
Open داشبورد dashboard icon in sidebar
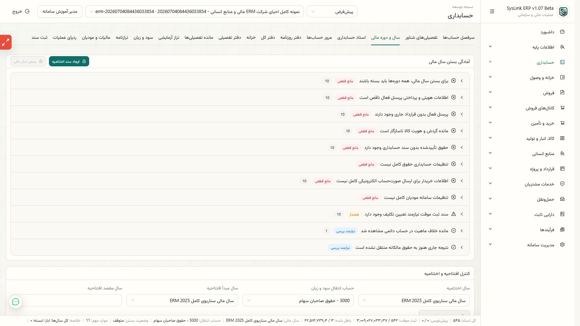pyautogui.click(x=562, y=32)
